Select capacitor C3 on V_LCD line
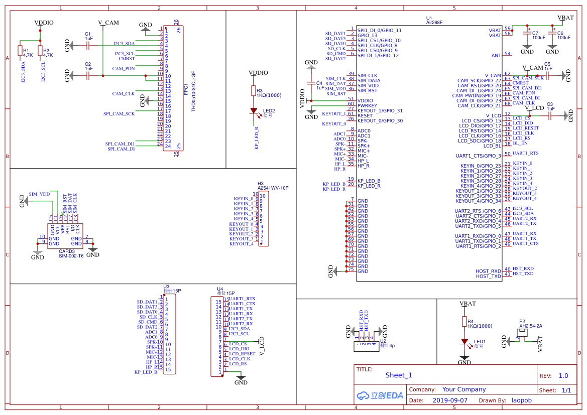 click(x=550, y=116)
